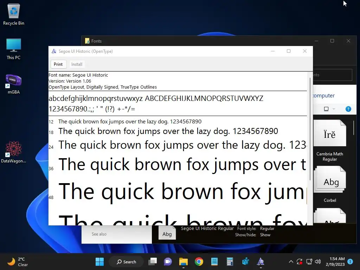
Task: Open the Windows Start menu
Action: click(99, 262)
